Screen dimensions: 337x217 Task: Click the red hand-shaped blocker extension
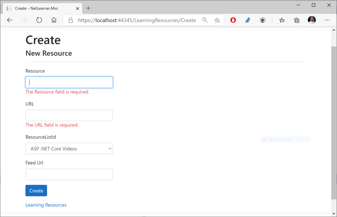233,20
